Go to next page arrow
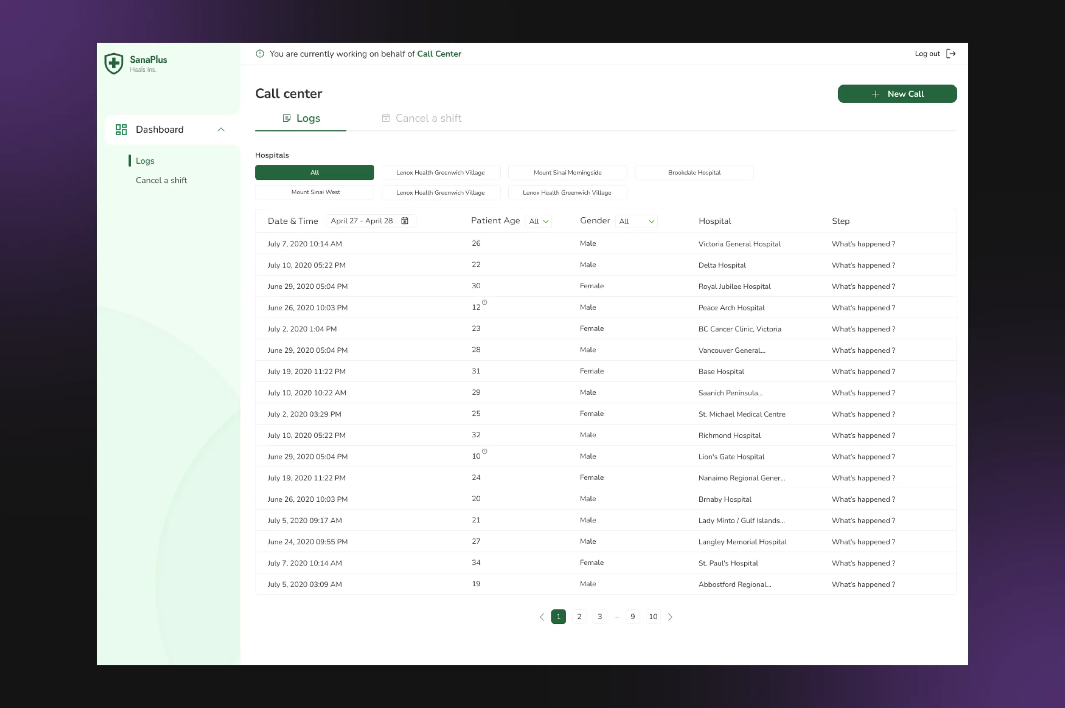 point(670,617)
